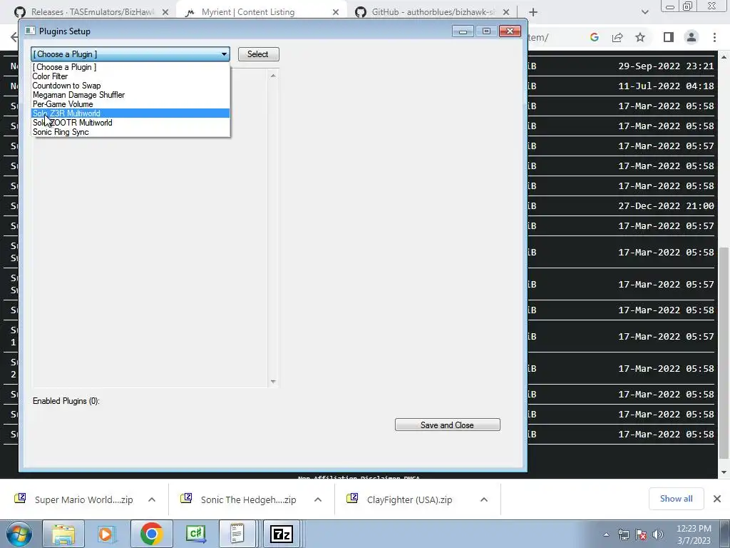Select the [Choose a Plugin] list entry
The height and width of the screenshot is (548, 730).
(x=130, y=67)
